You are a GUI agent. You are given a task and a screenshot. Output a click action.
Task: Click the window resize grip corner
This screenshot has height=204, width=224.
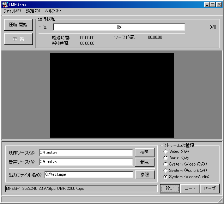220,199
